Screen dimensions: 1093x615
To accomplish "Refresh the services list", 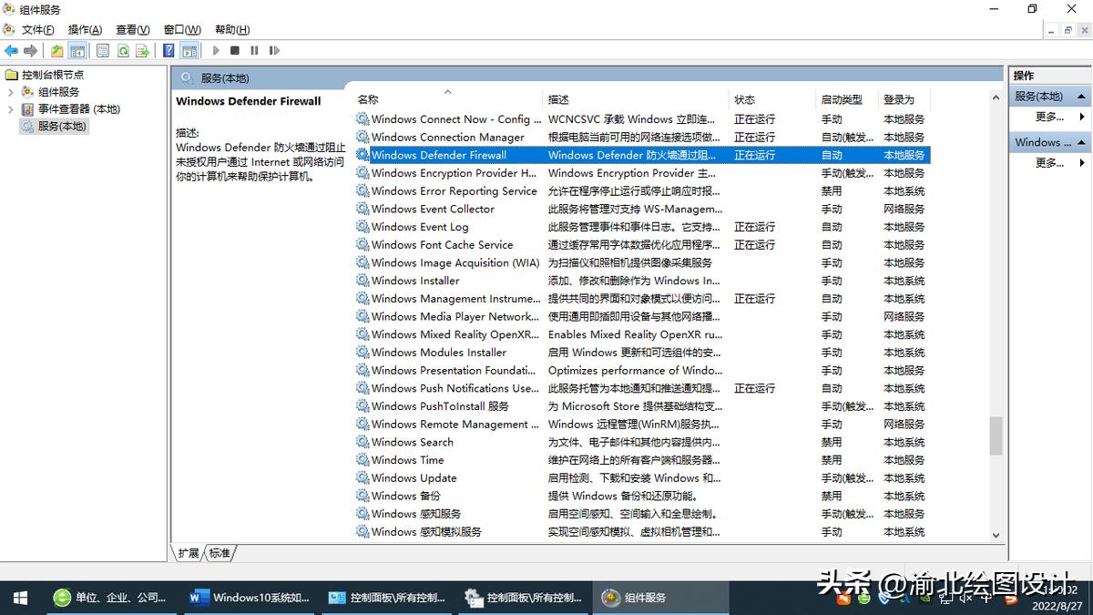I will click(124, 50).
